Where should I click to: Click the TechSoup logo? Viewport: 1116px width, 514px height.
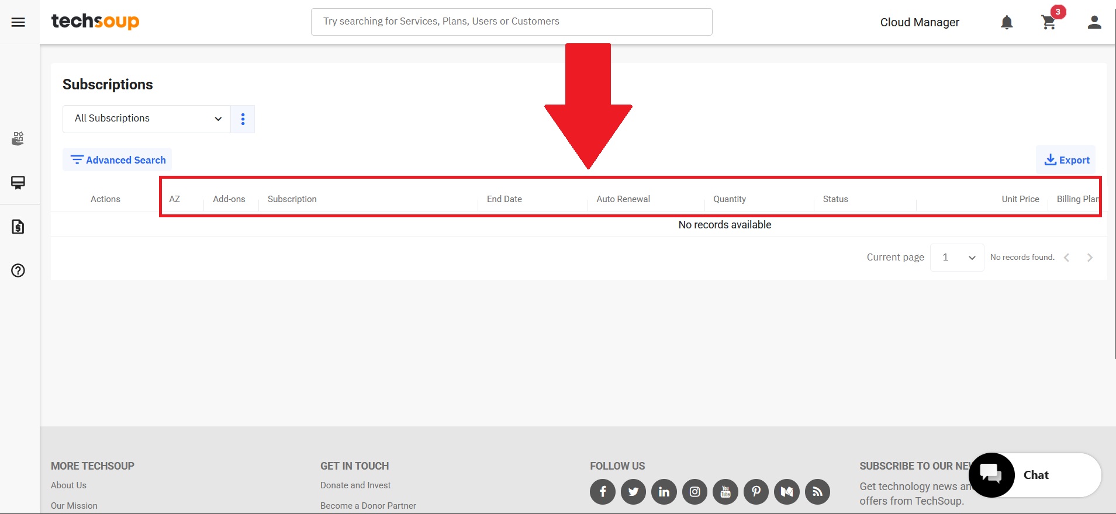[x=95, y=22]
